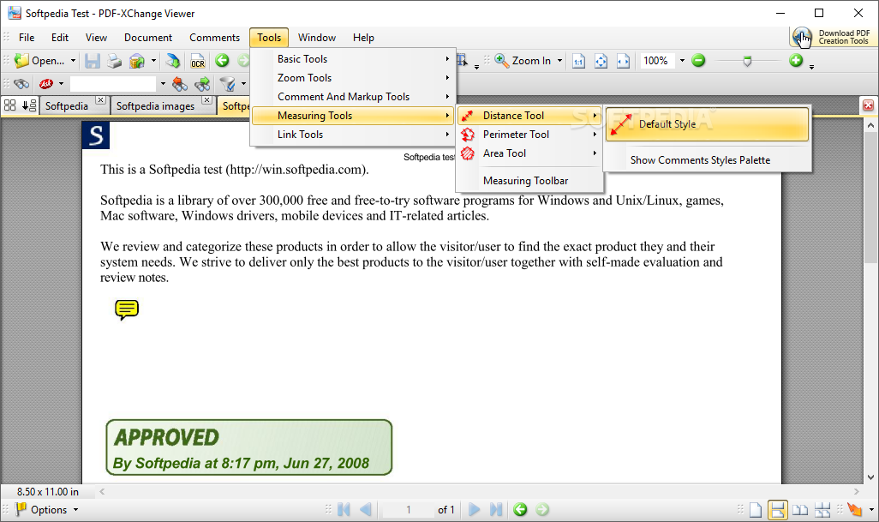This screenshot has width=879, height=522.
Task: Click the Fit Width zoom icon
Action: click(623, 61)
